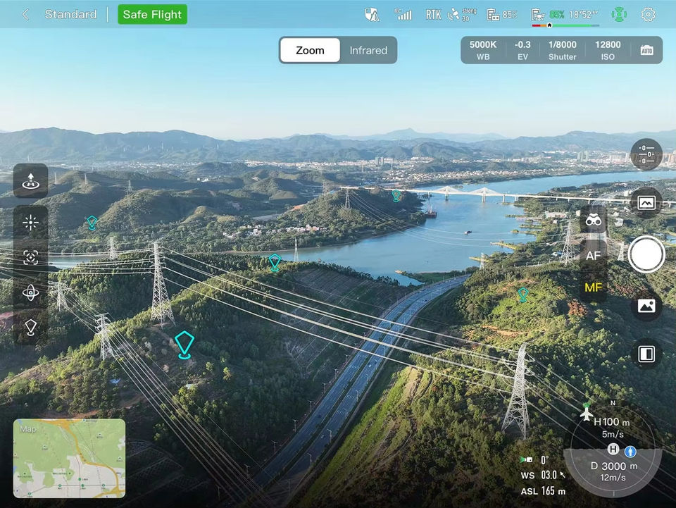Tap the auto takeoff icon

tap(30, 181)
